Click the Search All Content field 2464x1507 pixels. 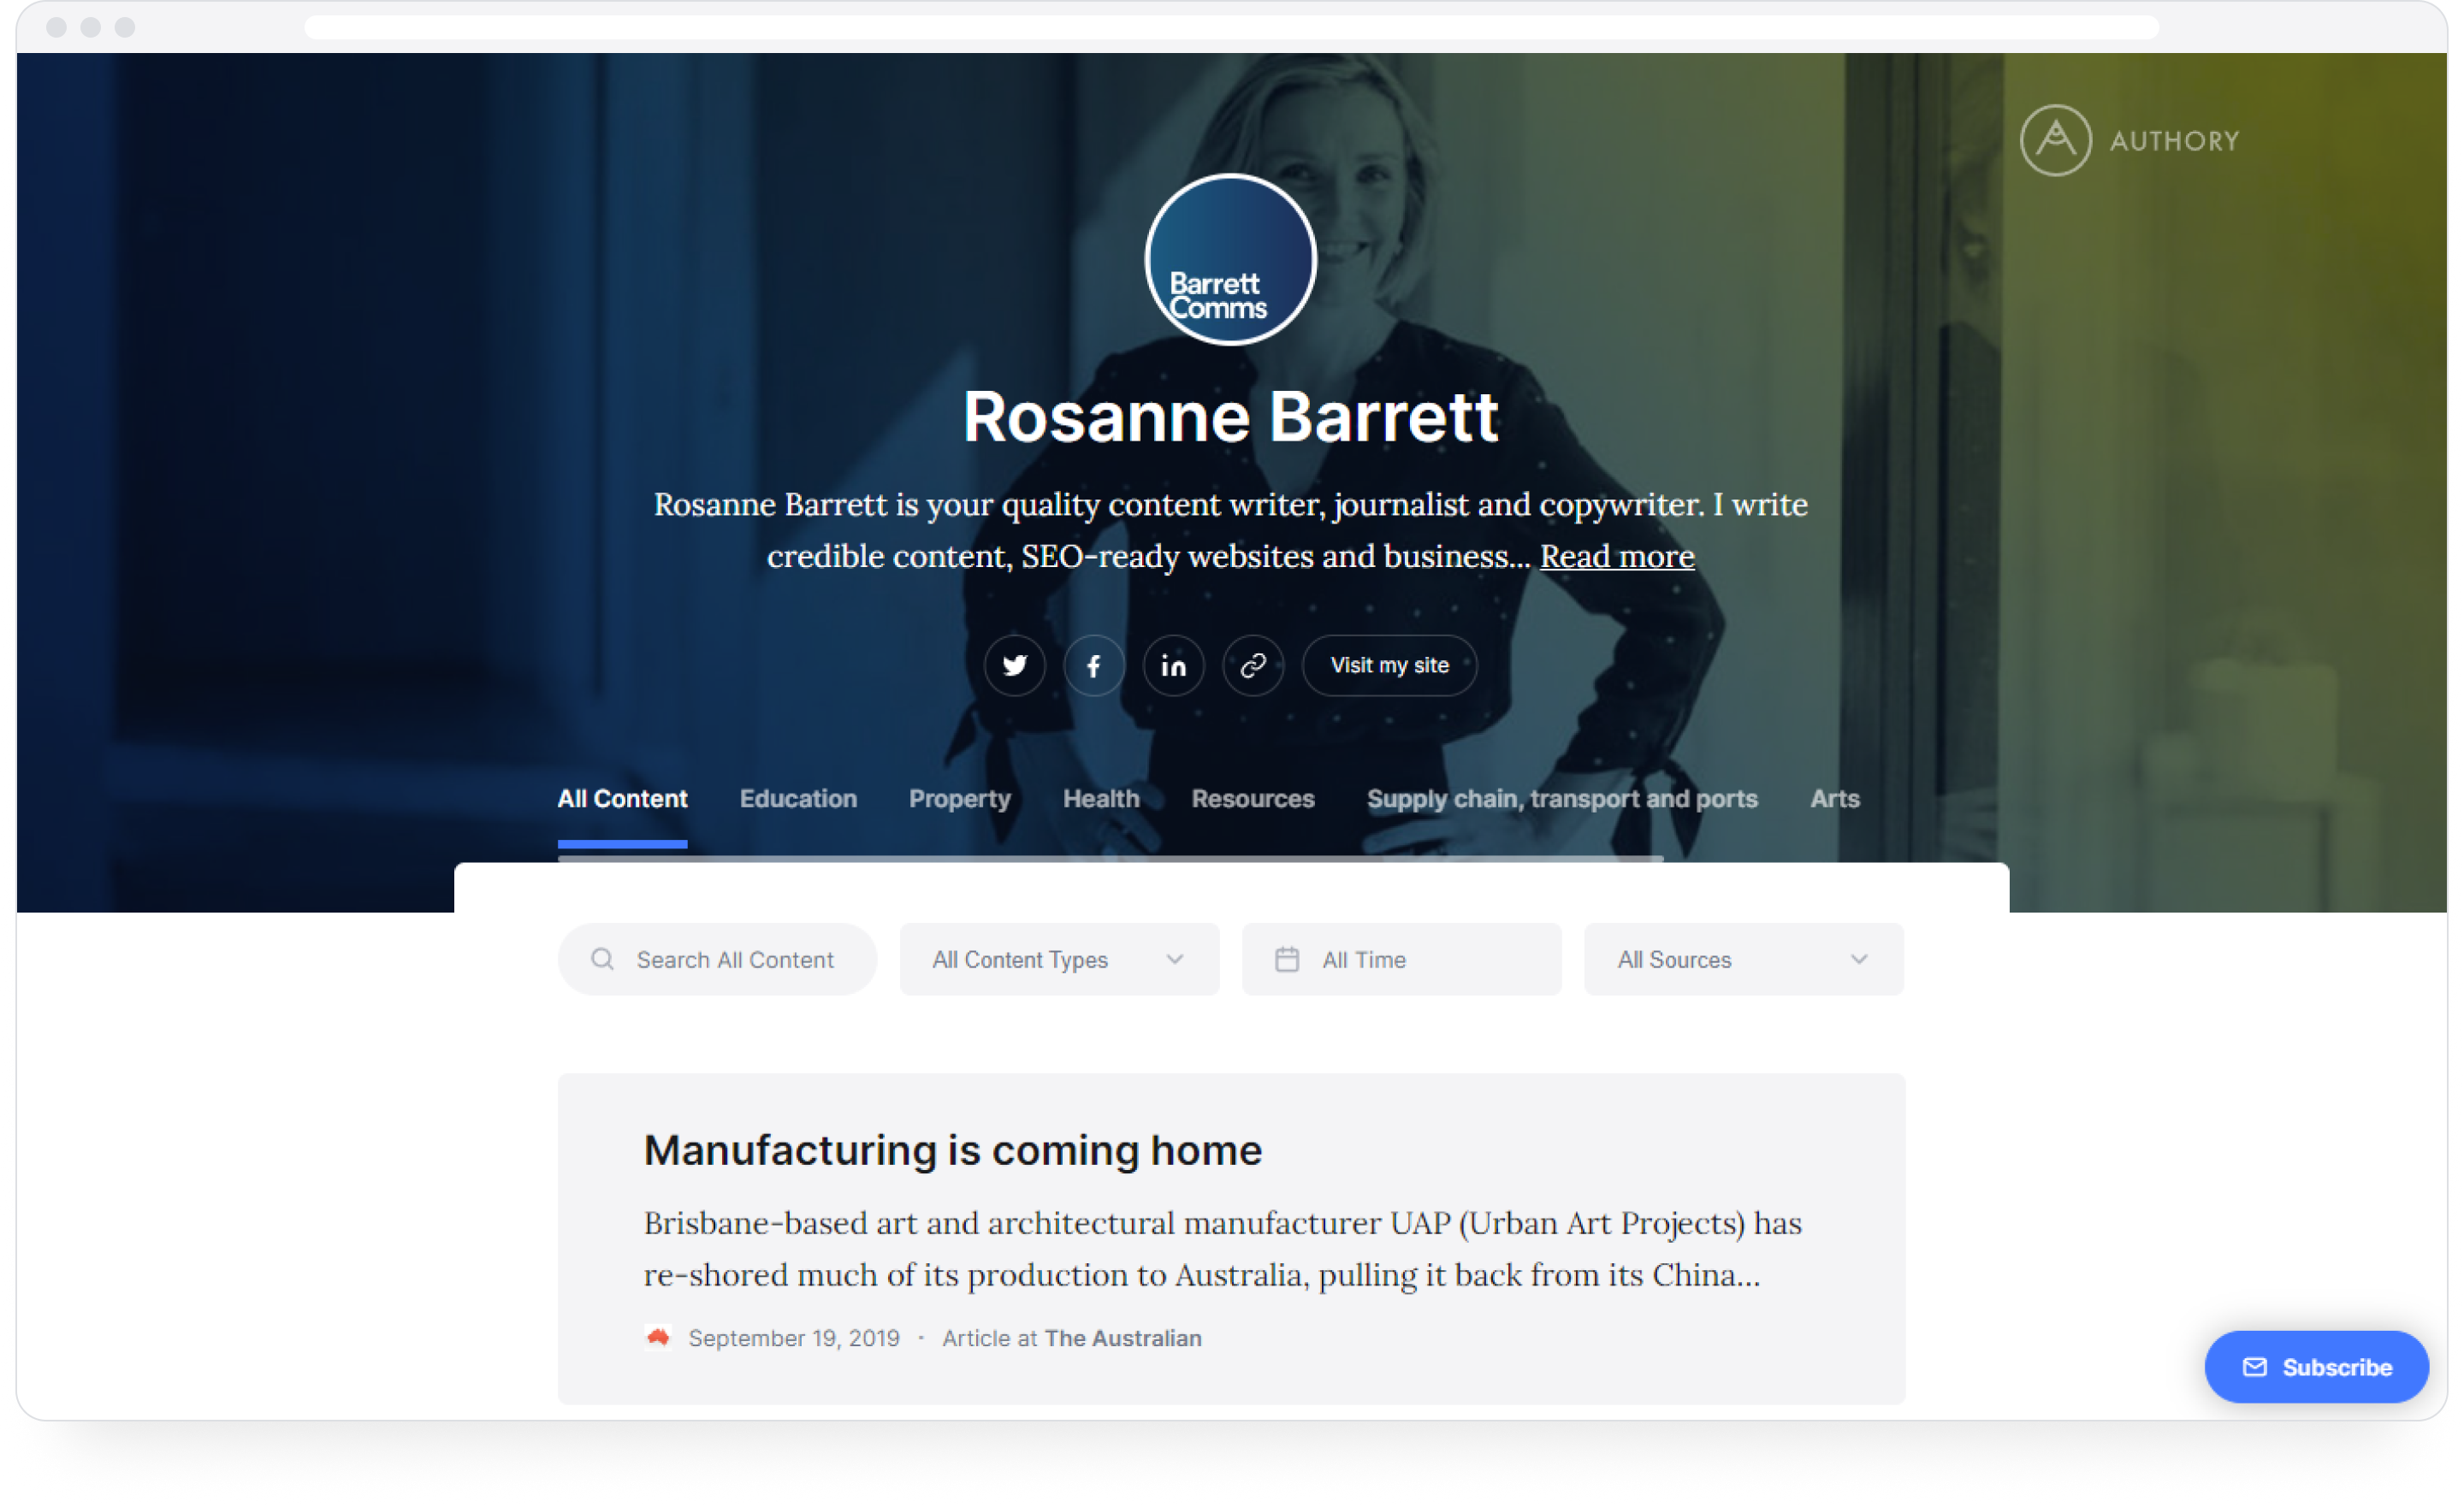717,959
